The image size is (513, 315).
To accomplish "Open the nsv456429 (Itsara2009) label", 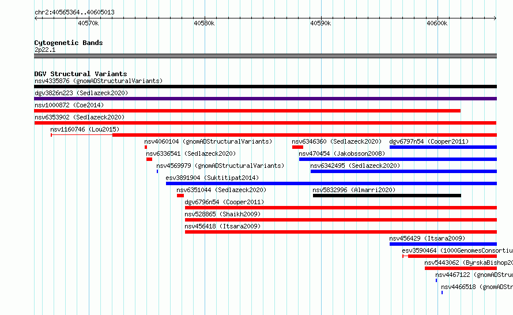I will [x=427, y=238].
